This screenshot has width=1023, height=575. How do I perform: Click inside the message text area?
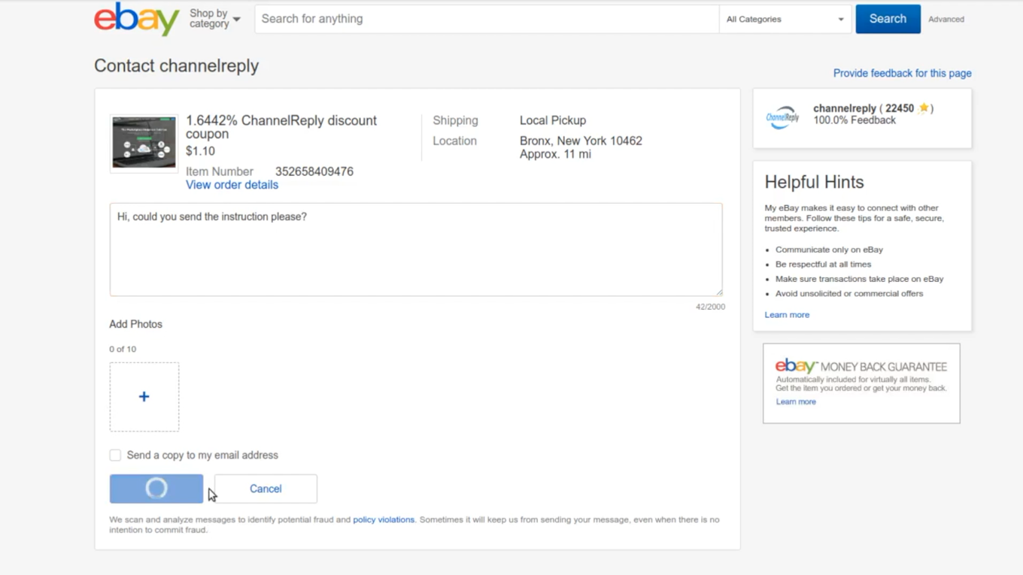(416, 250)
